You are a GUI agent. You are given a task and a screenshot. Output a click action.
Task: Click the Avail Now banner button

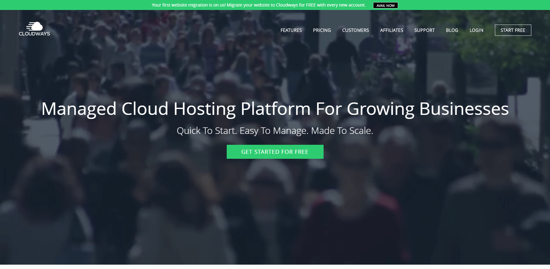click(x=386, y=5)
